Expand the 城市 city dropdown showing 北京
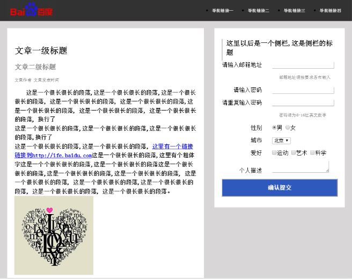 point(281,141)
